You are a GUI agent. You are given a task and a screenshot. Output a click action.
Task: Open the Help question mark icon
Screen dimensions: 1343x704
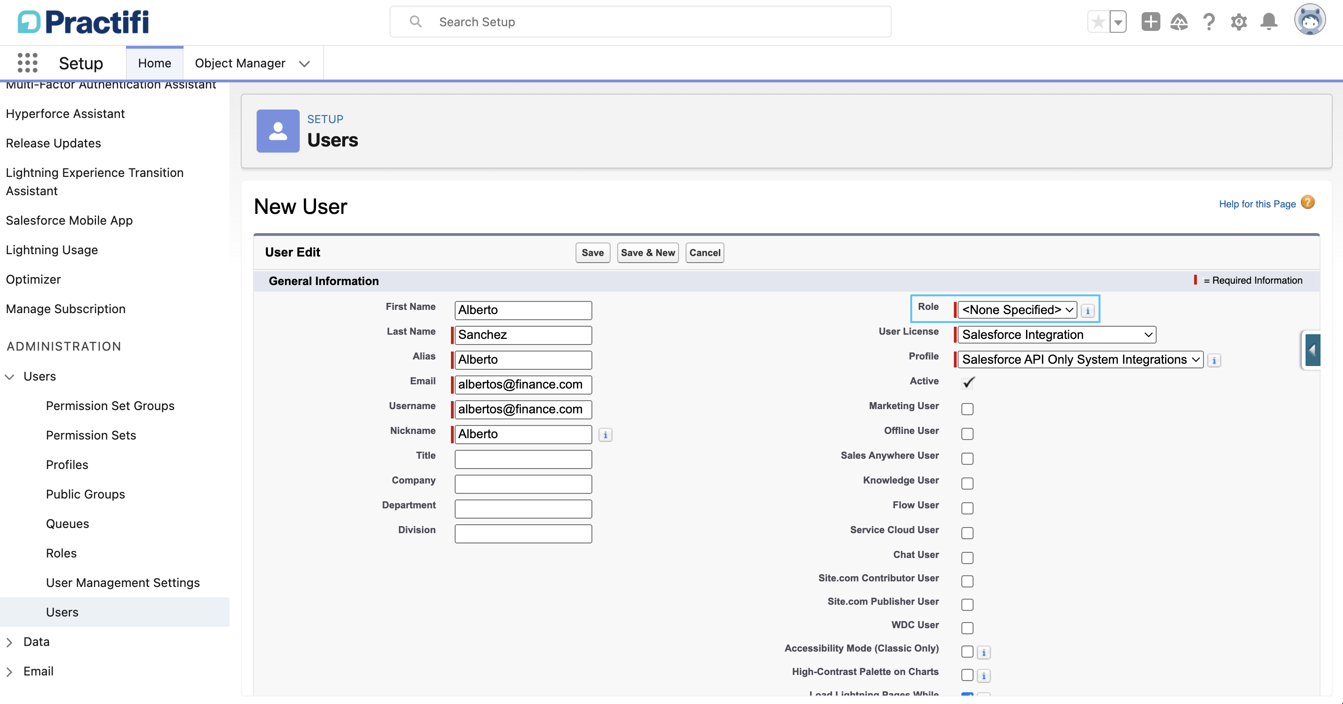1209,22
